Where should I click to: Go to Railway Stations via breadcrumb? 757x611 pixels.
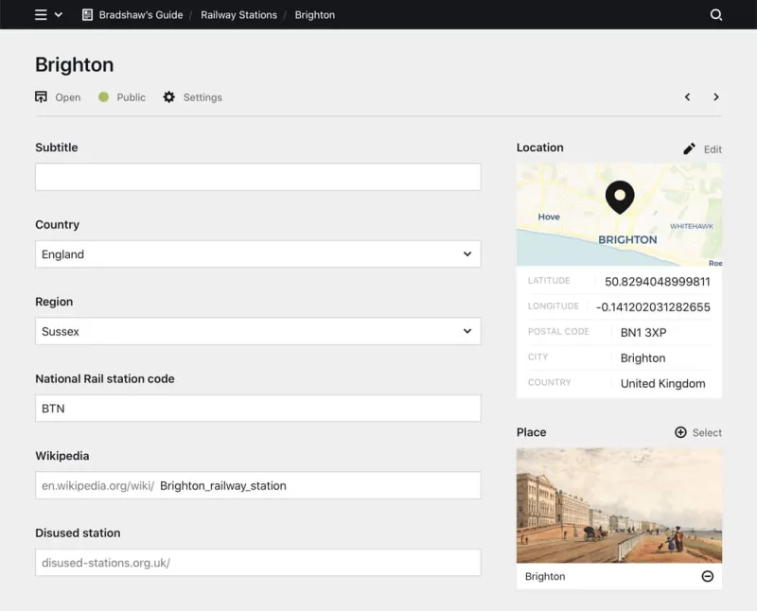tap(239, 14)
